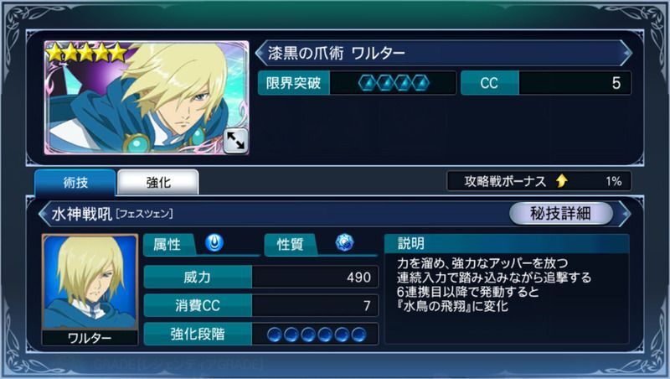Screen dimensions: 670x379
Task: Click right arrow next to 秘技詳細
Action: tap(624, 213)
